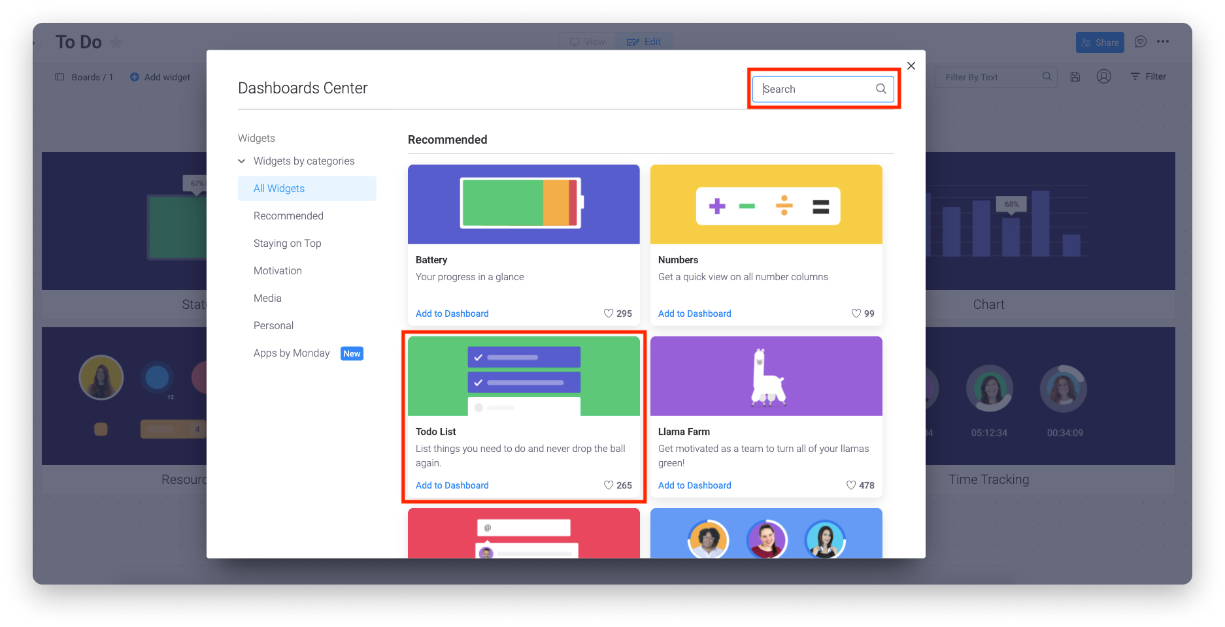Close the Dashboards Center dialog
1225x627 pixels.
tap(911, 66)
